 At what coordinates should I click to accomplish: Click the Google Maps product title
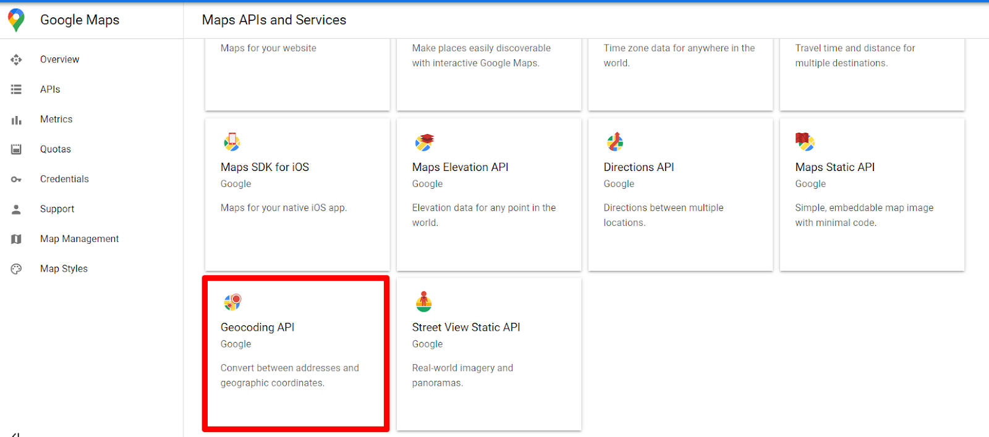pyautogui.click(x=80, y=20)
